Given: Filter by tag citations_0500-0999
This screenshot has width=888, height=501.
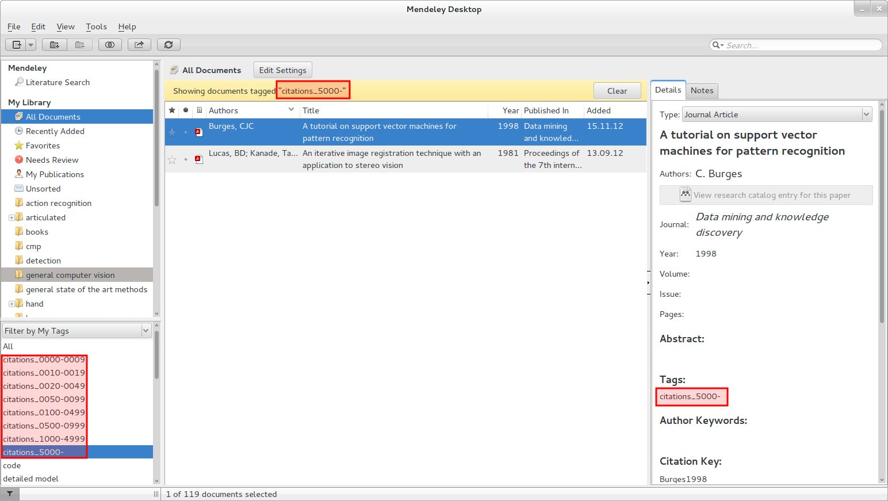Looking at the screenshot, I should 44,426.
